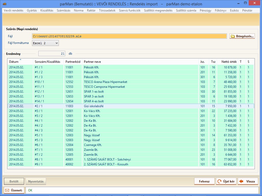Open the Gyártás menu
Viewport: 262px width, 196px height.
[x=32, y=10]
